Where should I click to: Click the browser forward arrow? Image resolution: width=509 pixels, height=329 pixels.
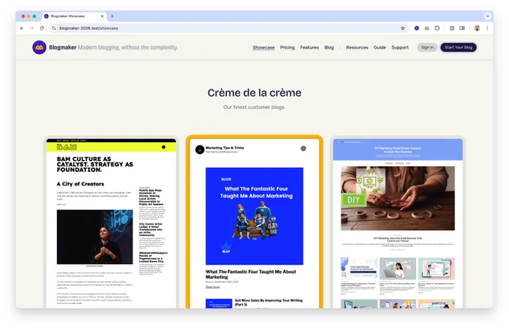(x=31, y=28)
